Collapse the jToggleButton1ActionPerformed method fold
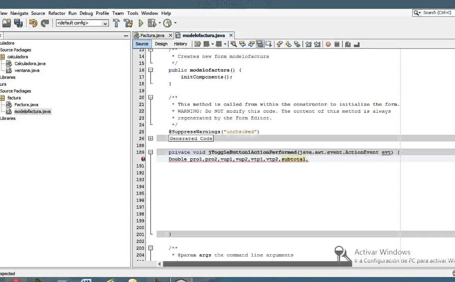 click(151, 152)
